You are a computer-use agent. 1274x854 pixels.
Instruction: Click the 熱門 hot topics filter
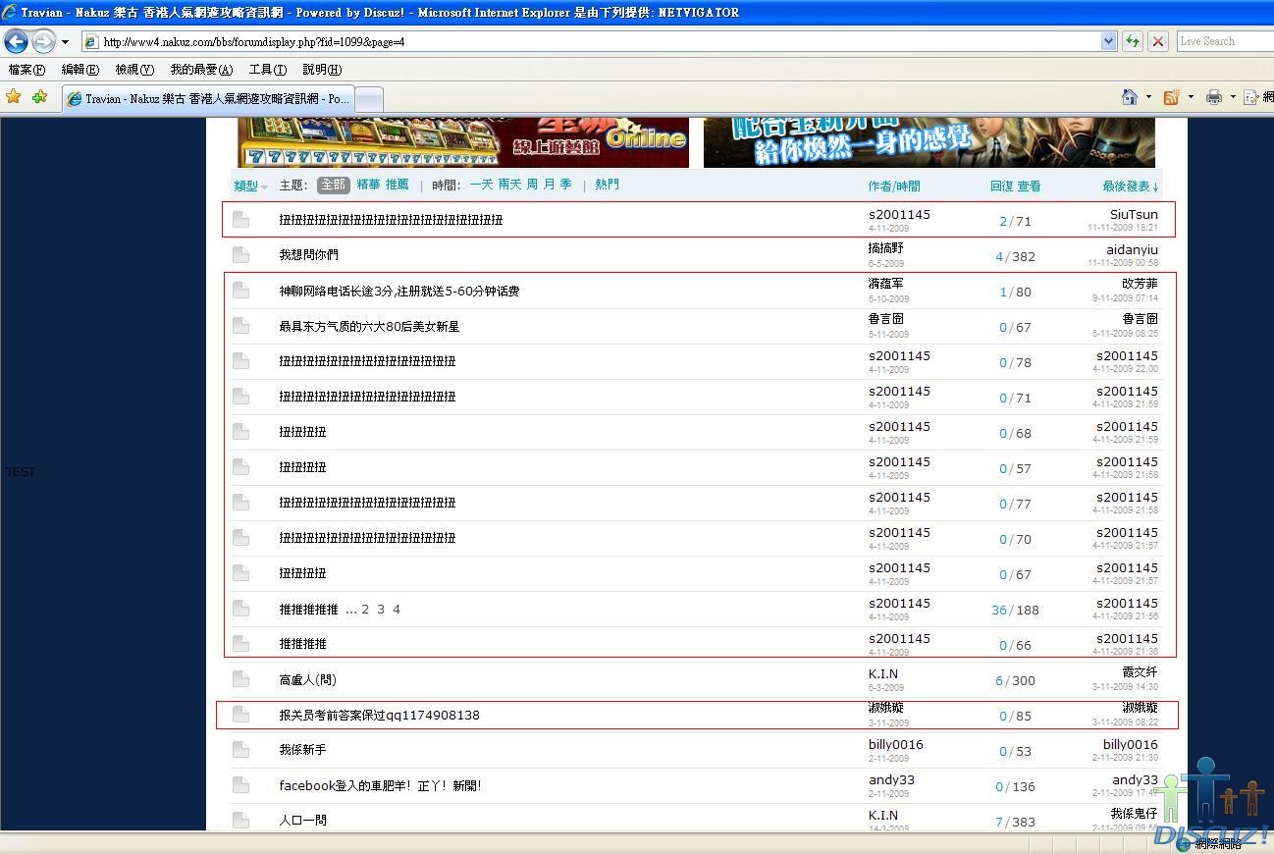(607, 185)
